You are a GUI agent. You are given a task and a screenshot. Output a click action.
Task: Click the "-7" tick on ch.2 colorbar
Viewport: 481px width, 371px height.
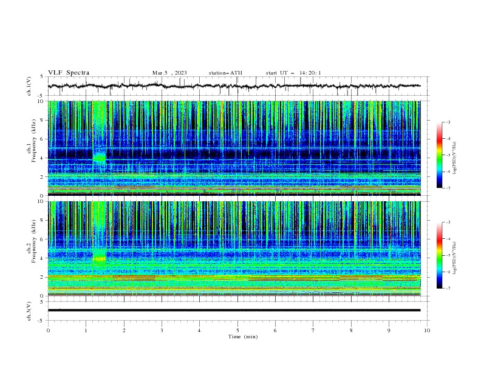coord(448,288)
